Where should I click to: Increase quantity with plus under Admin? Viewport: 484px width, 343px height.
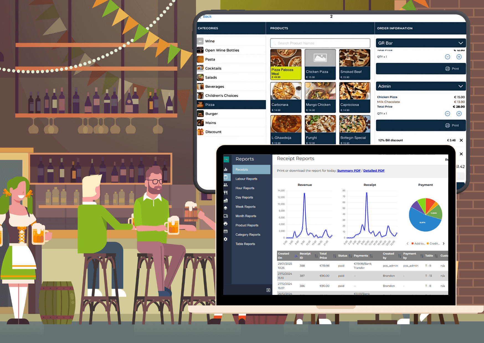[x=459, y=113]
